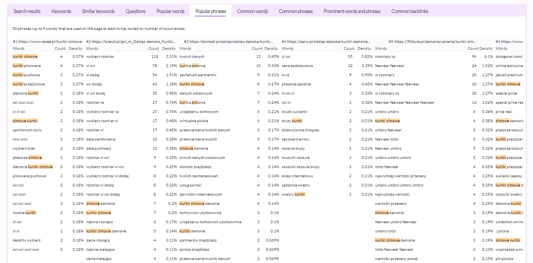
Task: Click the active Popular phrases tab
Action: [210, 11]
